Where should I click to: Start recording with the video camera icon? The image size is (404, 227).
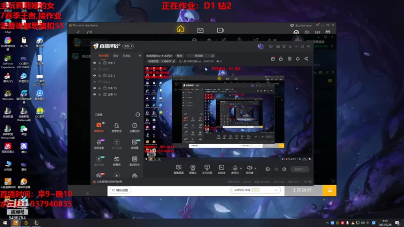pyautogui.click(x=268, y=169)
